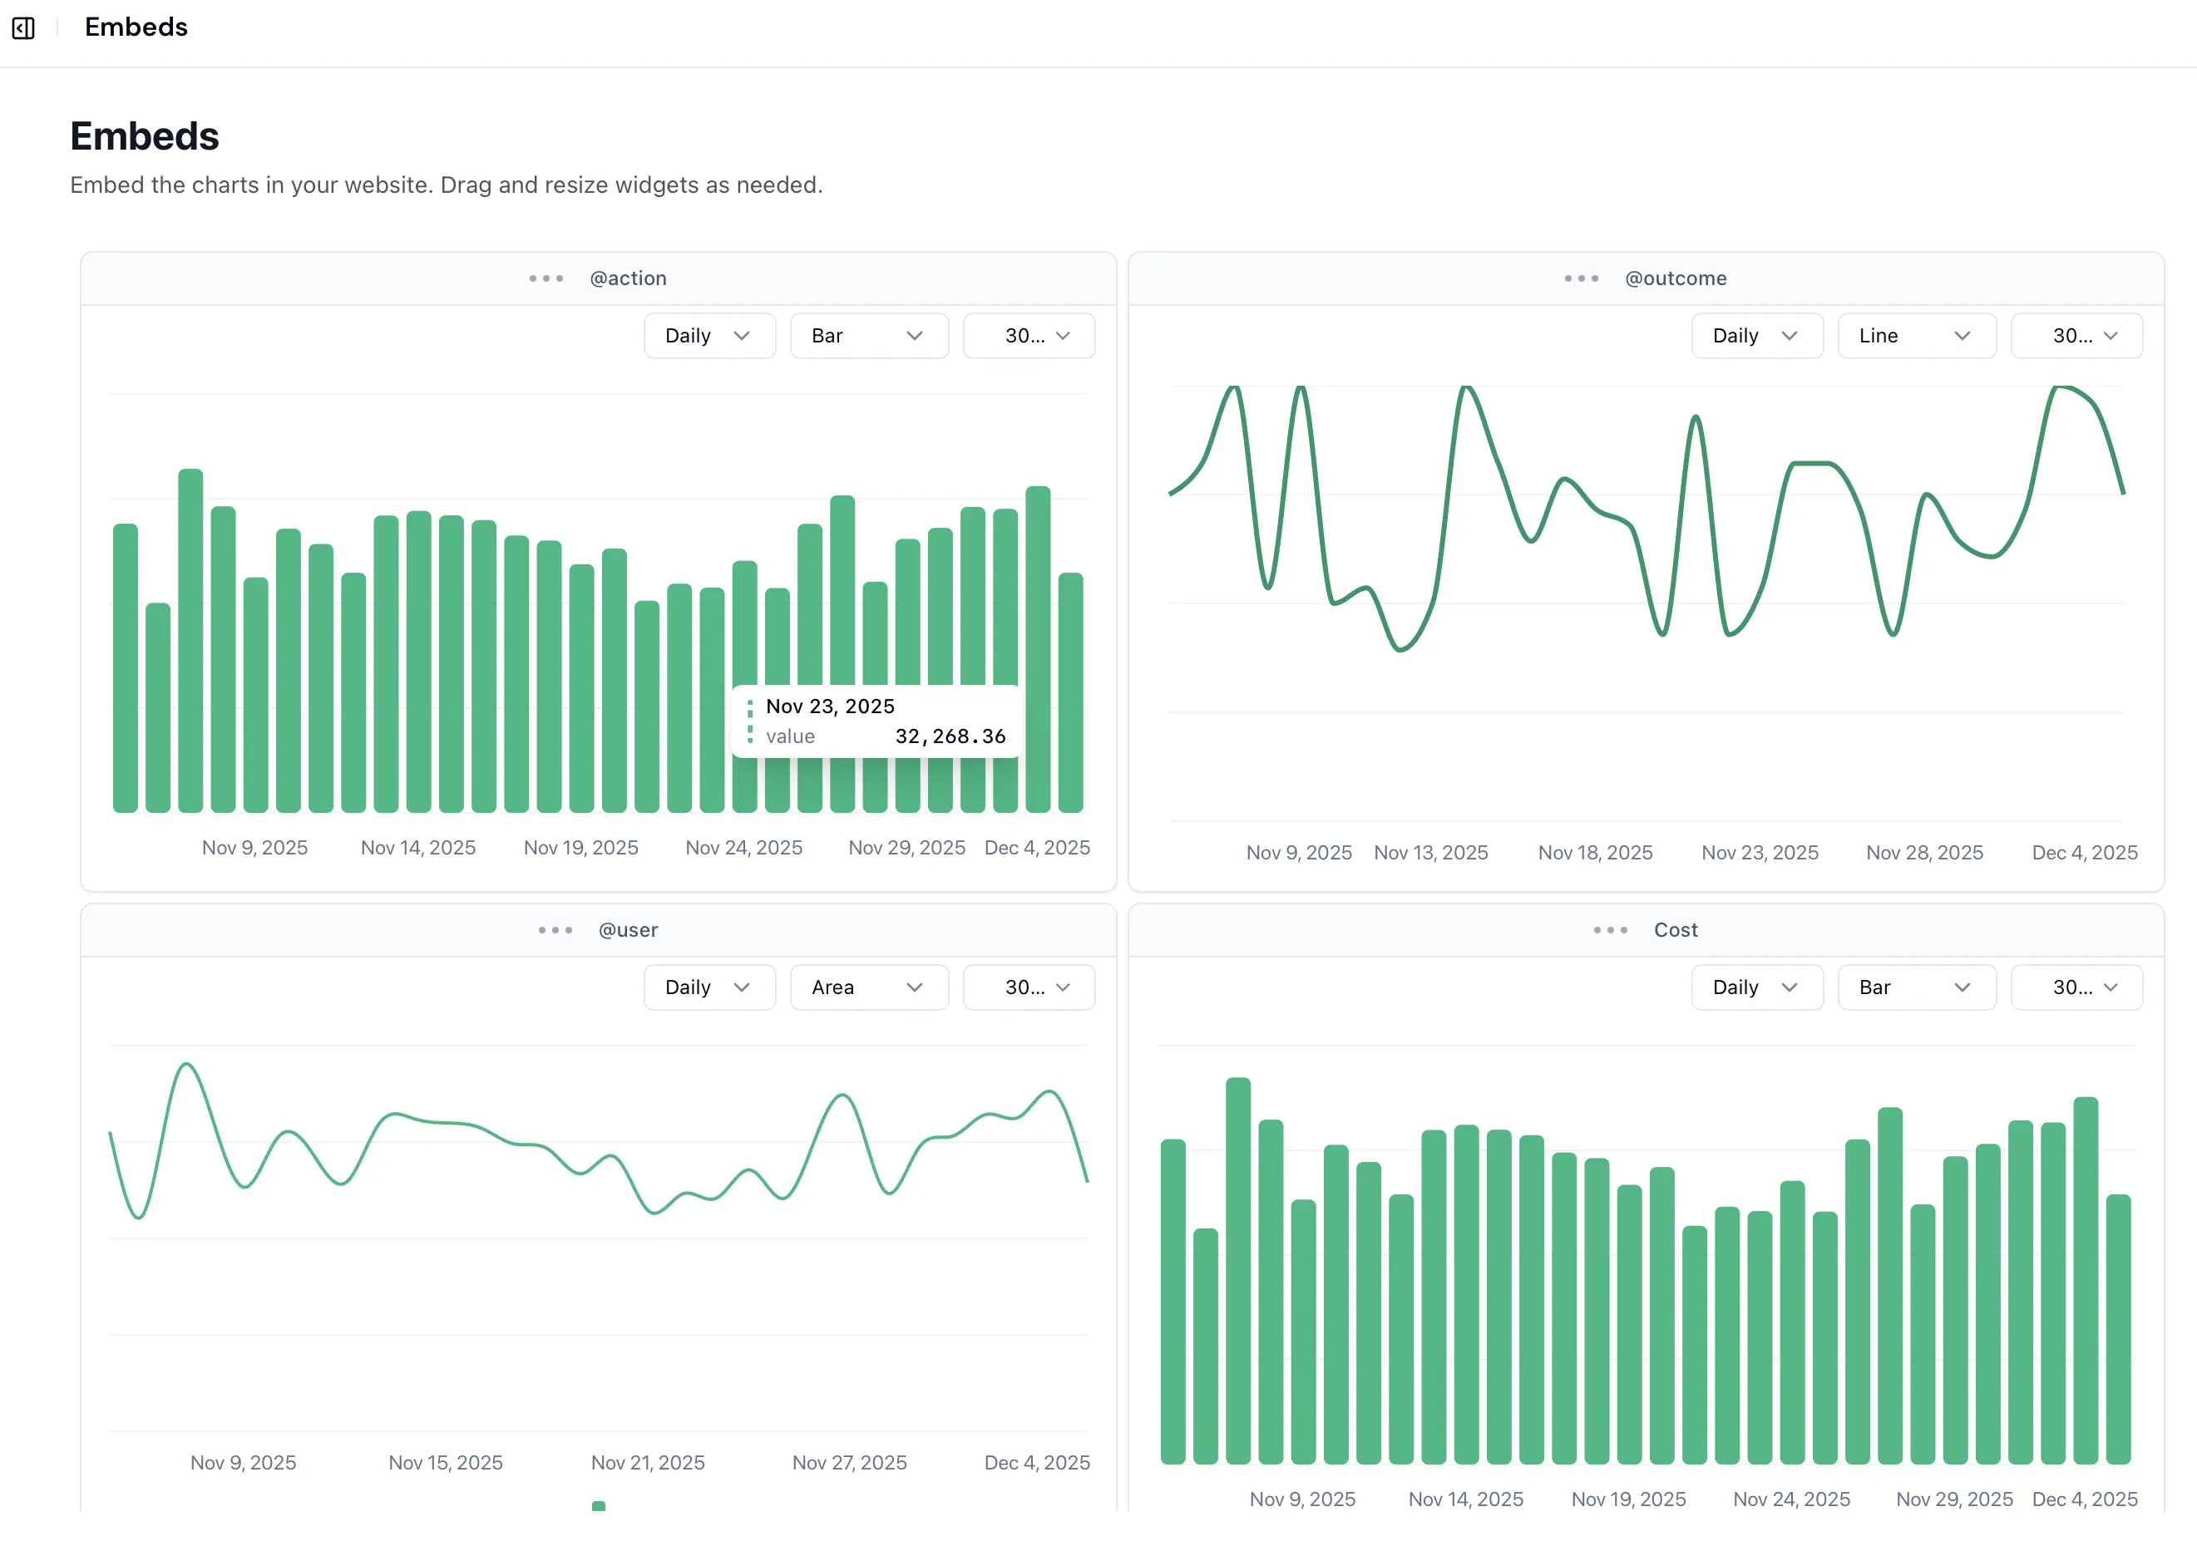
Task: Click the @outcome widget drag handle dots
Action: 1580,278
